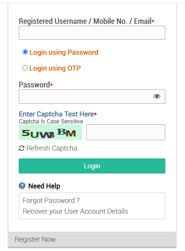This screenshot has width=185, height=251.
Task: Click the refresh arrows icon beside Refresh Captcha
Action: tap(22, 148)
